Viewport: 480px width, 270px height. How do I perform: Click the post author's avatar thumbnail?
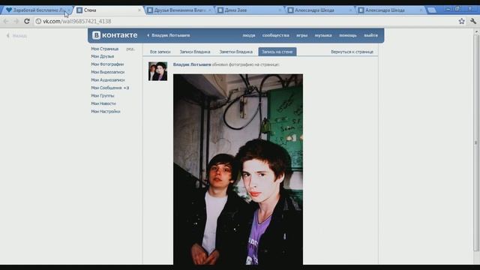158,71
